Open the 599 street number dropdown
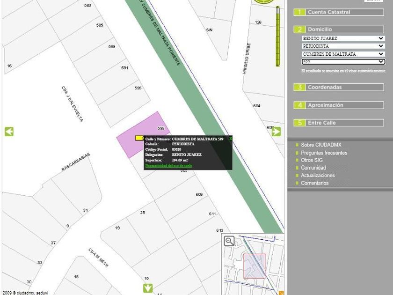This screenshot has height=295, width=393. [343, 62]
